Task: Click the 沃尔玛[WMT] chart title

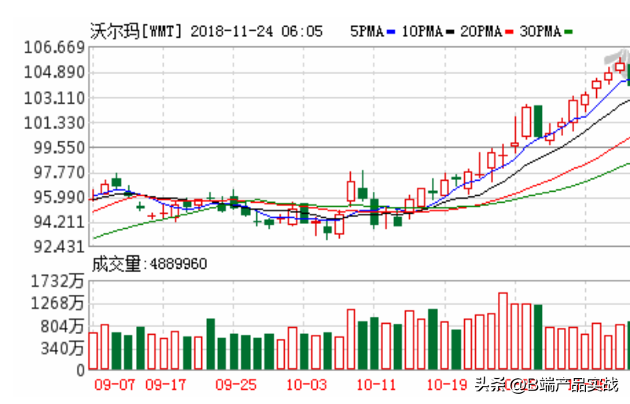Action: (x=136, y=31)
